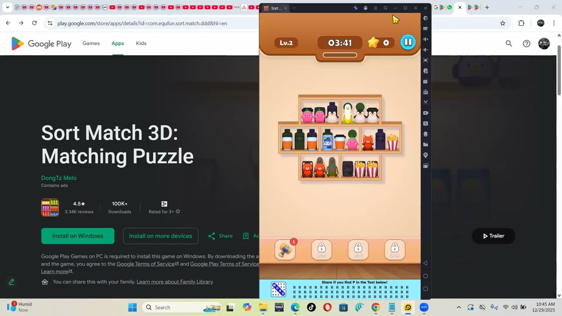Open the Google Play account avatar

pos(544,43)
